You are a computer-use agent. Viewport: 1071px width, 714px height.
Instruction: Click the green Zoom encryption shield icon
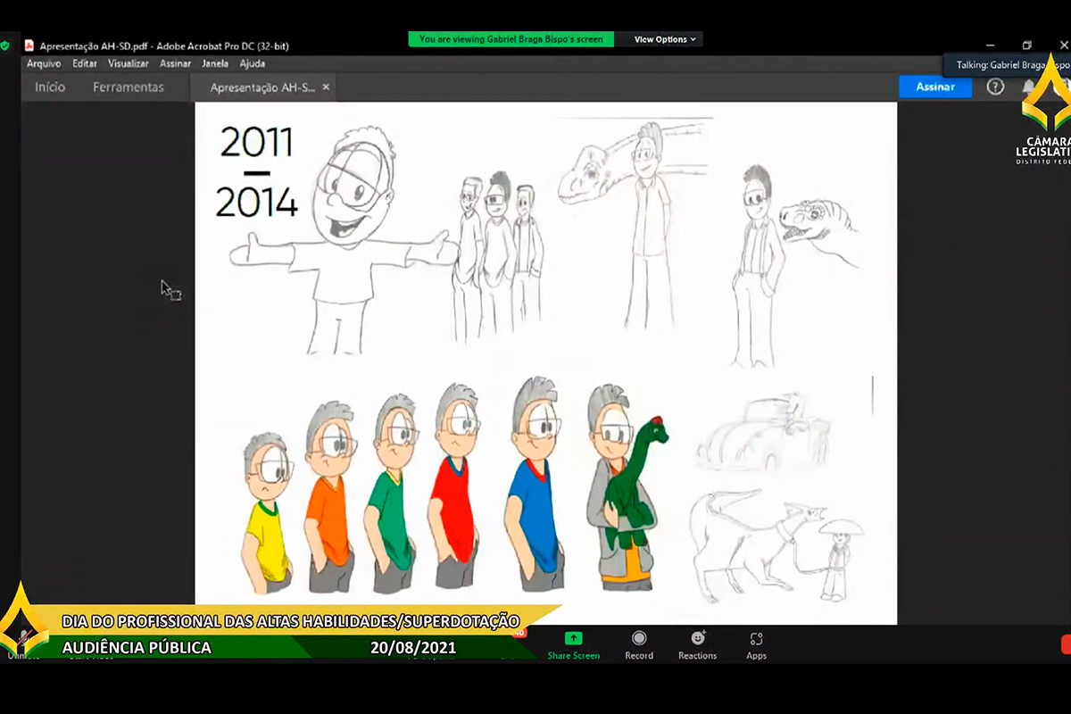5,46
